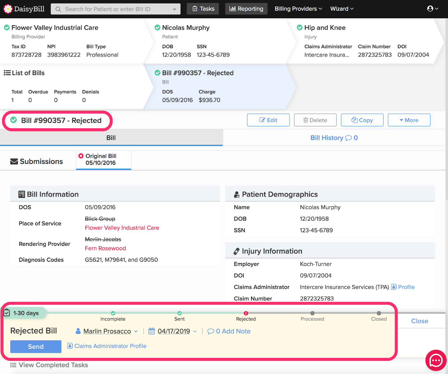Expand the Wizard menu
This screenshot has width=448, height=374.
click(x=342, y=9)
